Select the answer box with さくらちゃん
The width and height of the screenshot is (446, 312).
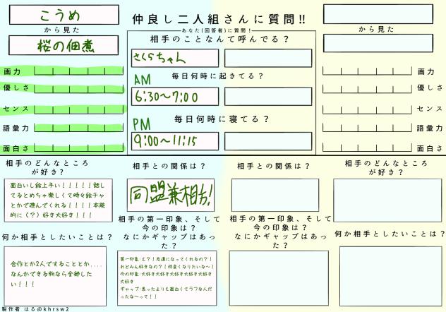(x=175, y=58)
